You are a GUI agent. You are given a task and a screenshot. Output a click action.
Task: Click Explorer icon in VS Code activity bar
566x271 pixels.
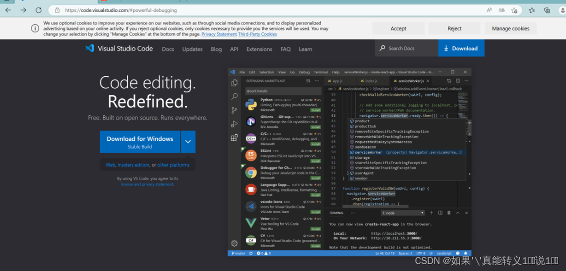234,83
